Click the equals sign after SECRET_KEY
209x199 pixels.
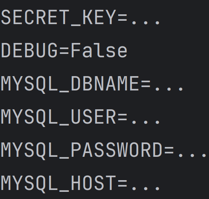coord(122,18)
